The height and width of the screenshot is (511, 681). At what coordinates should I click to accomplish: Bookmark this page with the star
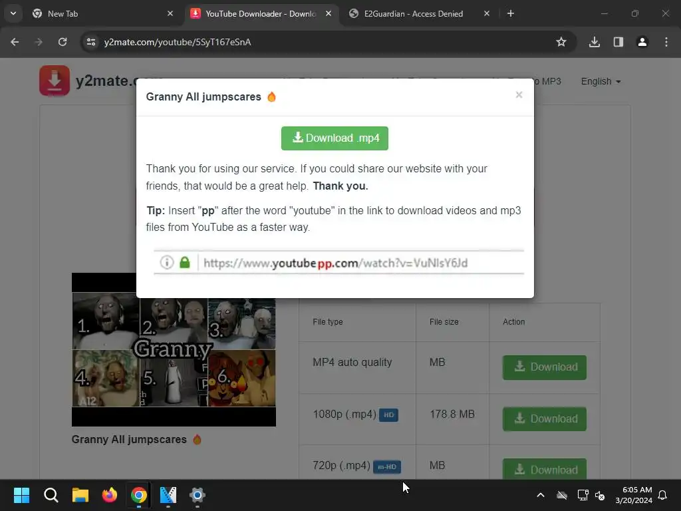pyautogui.click(x=561, y=42)
